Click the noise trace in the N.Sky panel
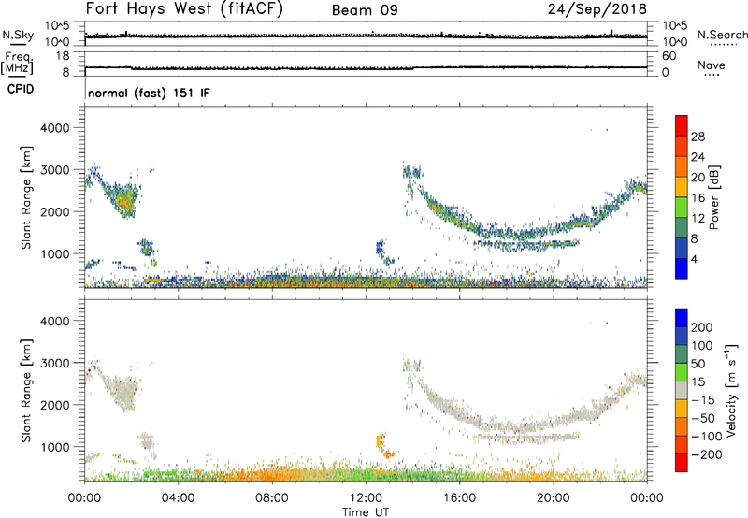 [x=366, y=36]
